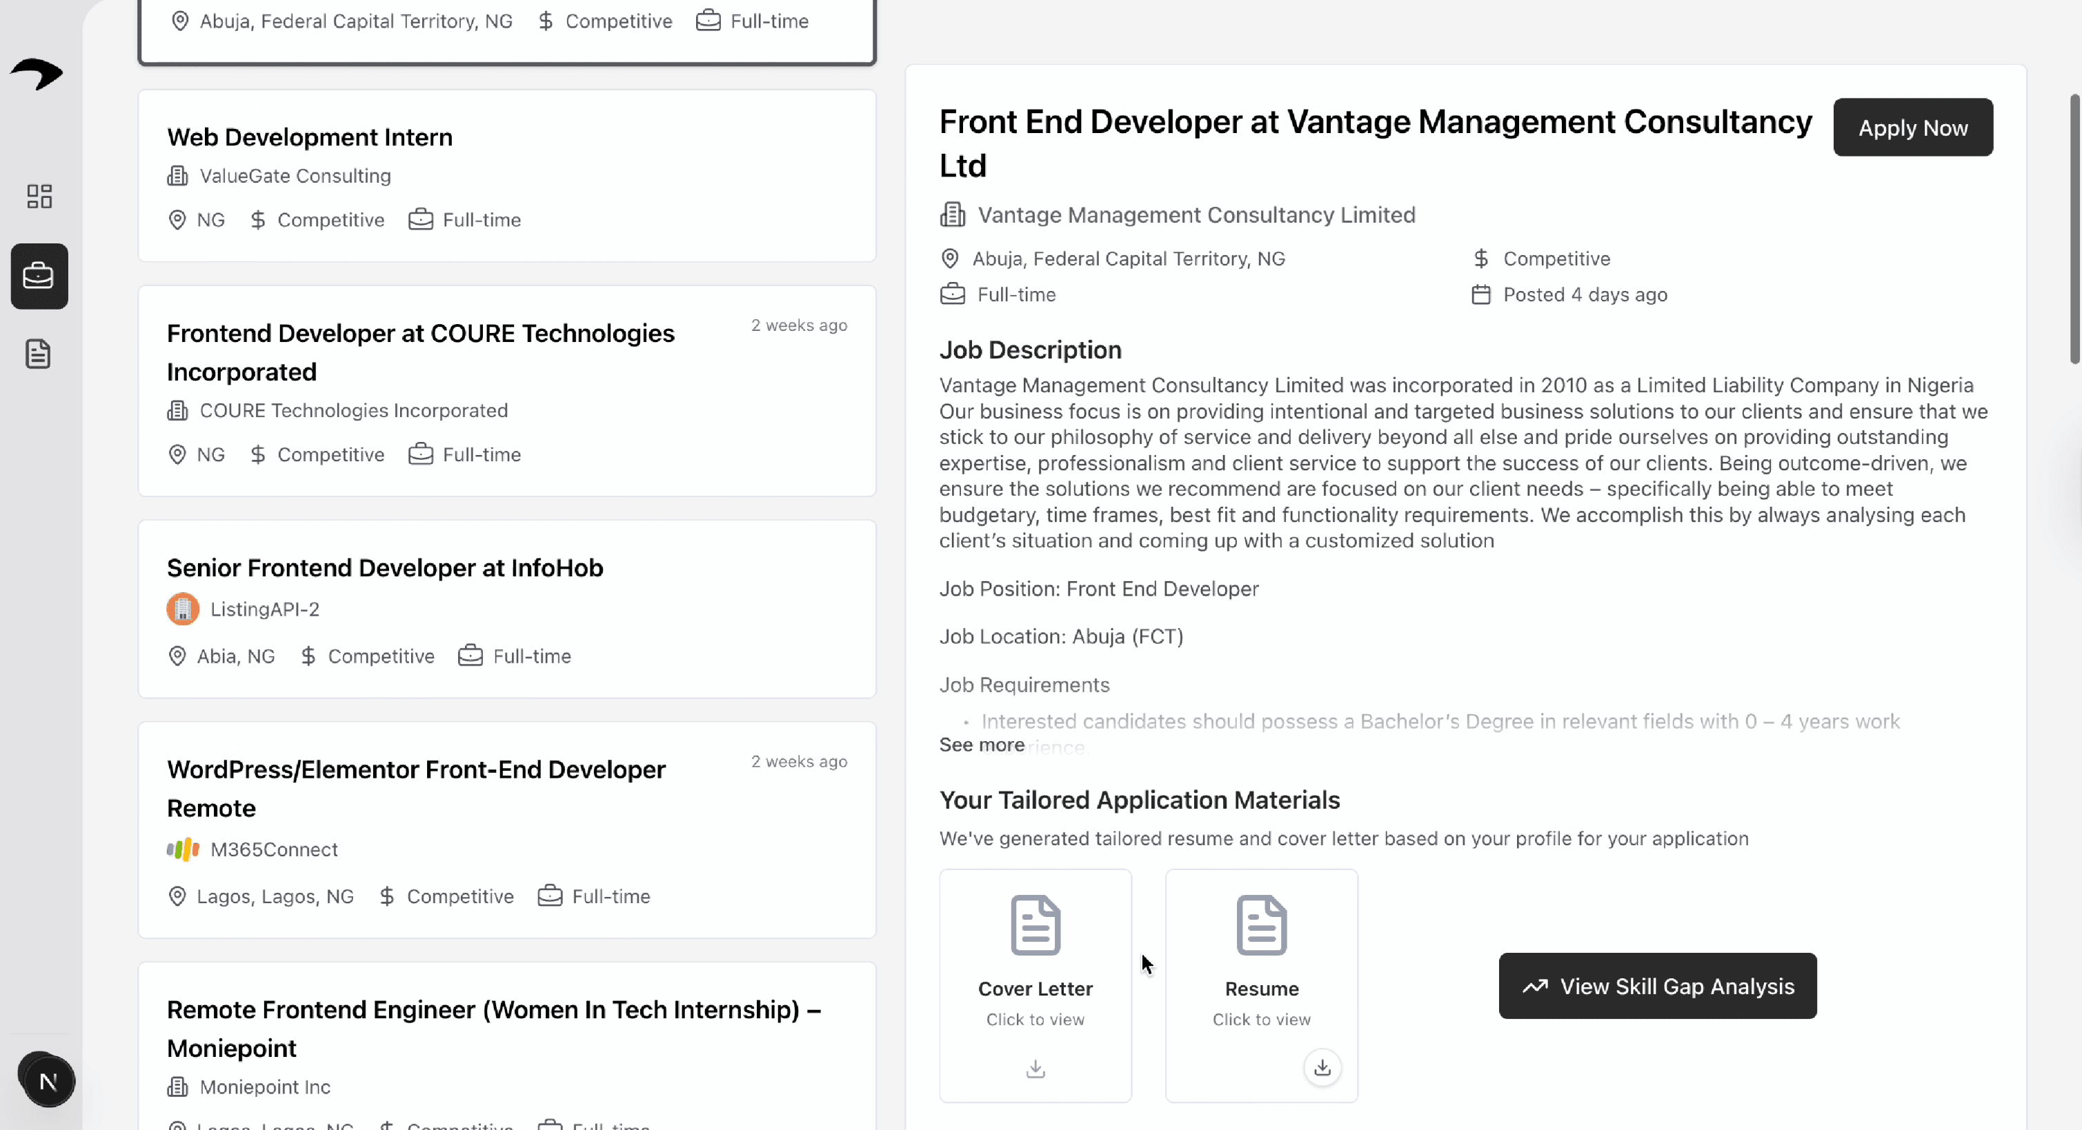Open the user avatar at bottom of sidebar
Viewport: 2082px width, 1130px height.
tap(47, 1079)
